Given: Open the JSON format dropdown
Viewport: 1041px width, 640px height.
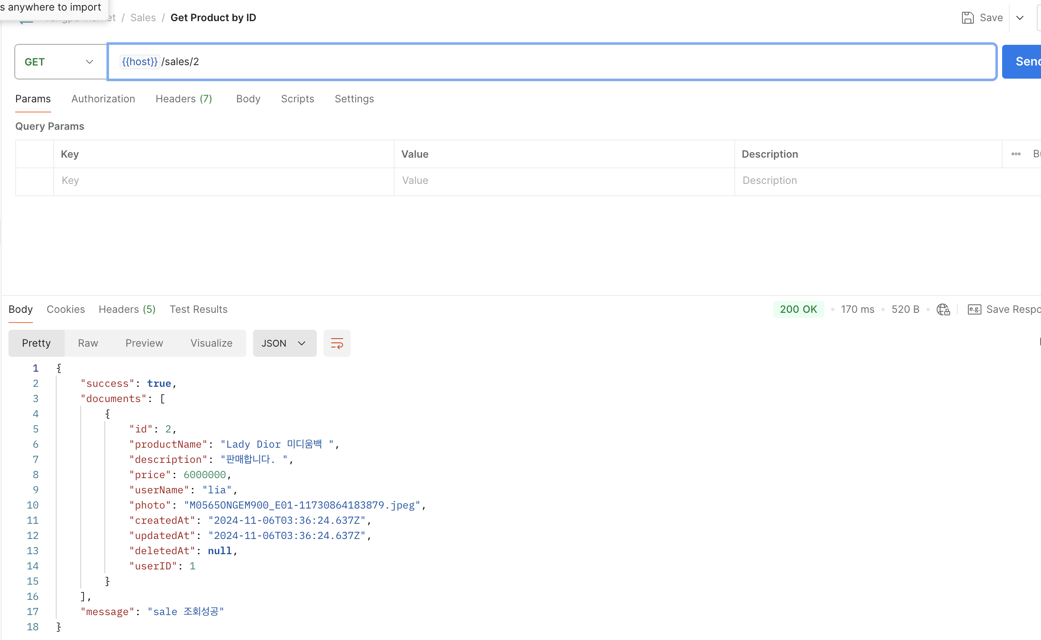Looking at the screenshot, I should point(284,343).
